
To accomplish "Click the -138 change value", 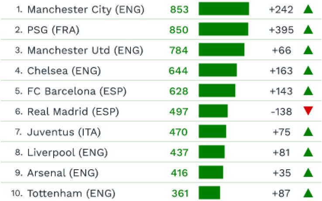I will (x=281, y=111).
